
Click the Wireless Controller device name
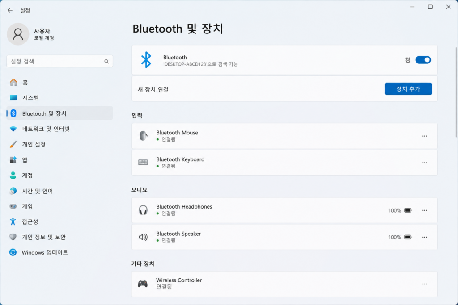tap(179, 280)
